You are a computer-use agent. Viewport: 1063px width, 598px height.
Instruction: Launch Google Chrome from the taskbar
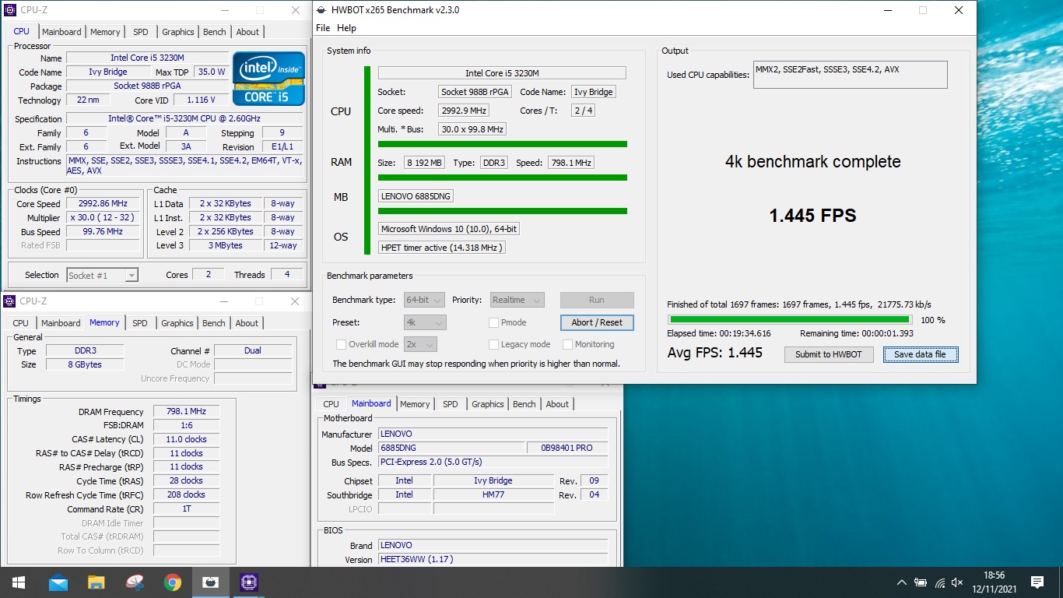[172, 582]
